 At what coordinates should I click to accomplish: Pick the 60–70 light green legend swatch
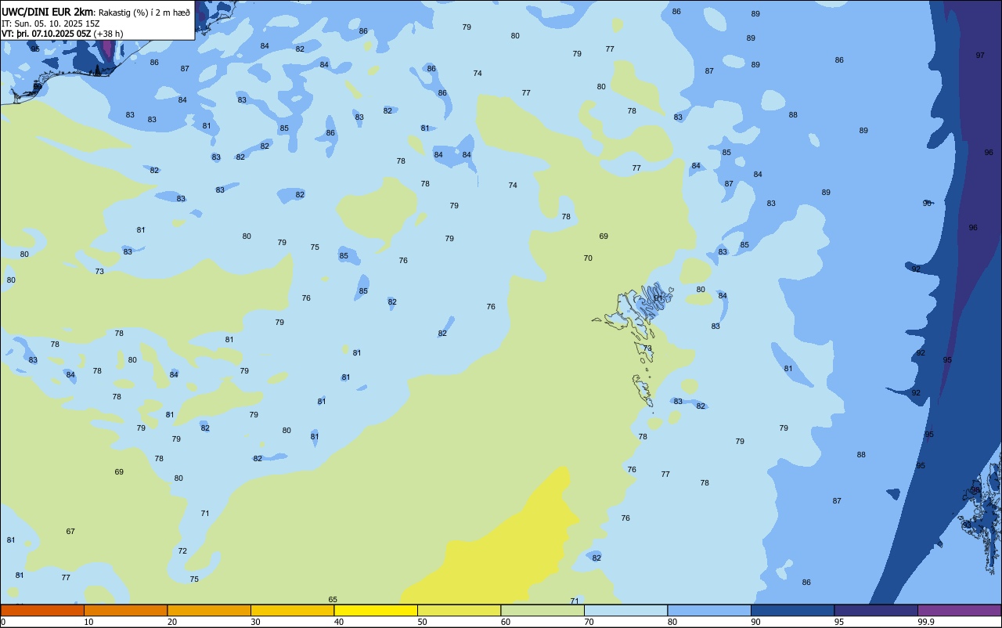point(542,610)
